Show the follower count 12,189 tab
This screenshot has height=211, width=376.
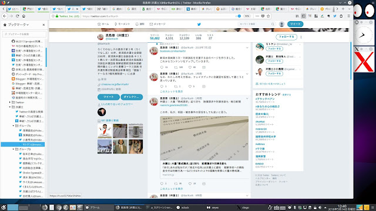184,37
